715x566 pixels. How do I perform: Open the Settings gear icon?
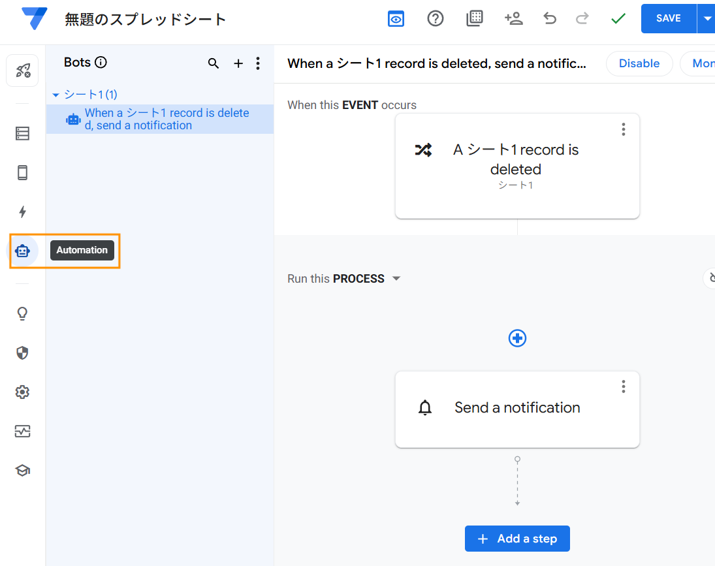pos(22,392)
